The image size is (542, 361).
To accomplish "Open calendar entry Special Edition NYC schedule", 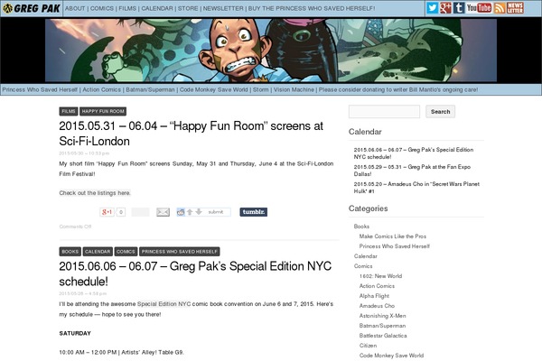I will coord(414,153).
